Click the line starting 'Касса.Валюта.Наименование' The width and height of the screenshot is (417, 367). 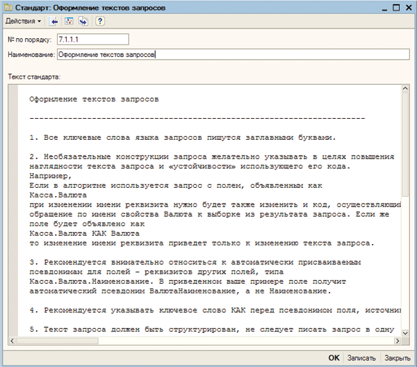tap(188, 281)
